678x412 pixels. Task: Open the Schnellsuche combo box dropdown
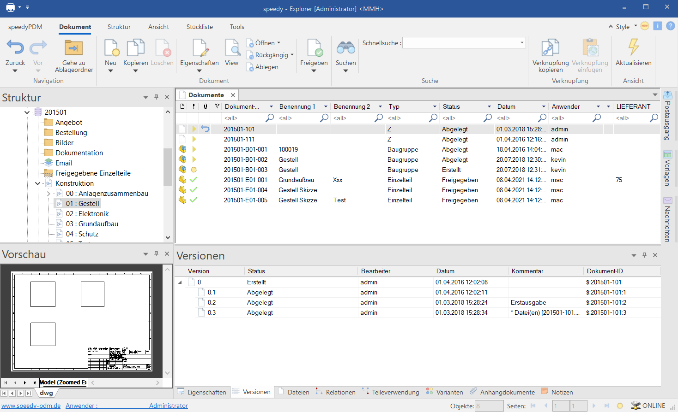point(522,43)
